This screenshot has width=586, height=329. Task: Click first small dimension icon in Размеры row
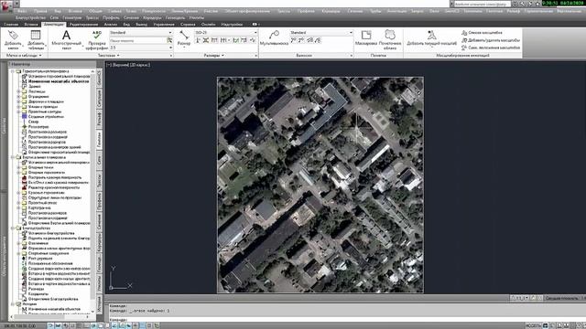pos(198,40)
